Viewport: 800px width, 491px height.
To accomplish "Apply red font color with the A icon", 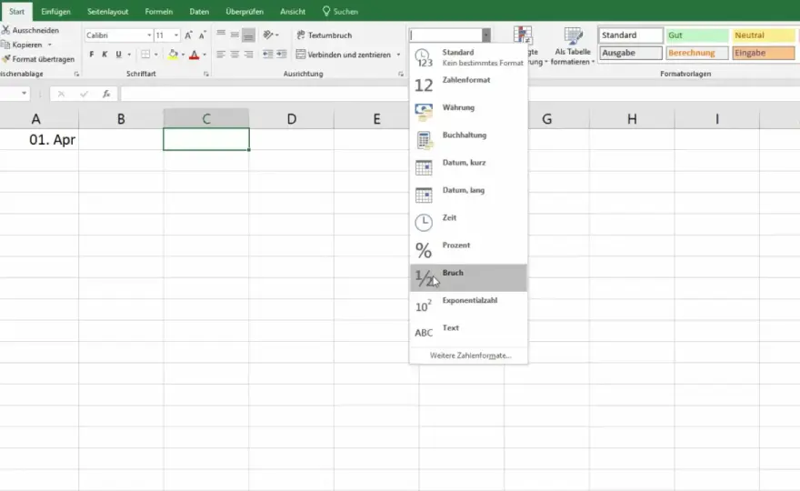I will point(194,55).
